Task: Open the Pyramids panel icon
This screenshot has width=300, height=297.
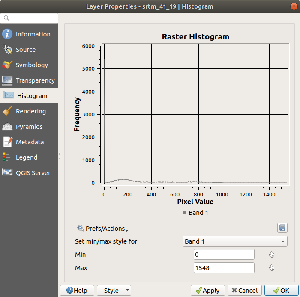Action: click(x=7, y=127)
